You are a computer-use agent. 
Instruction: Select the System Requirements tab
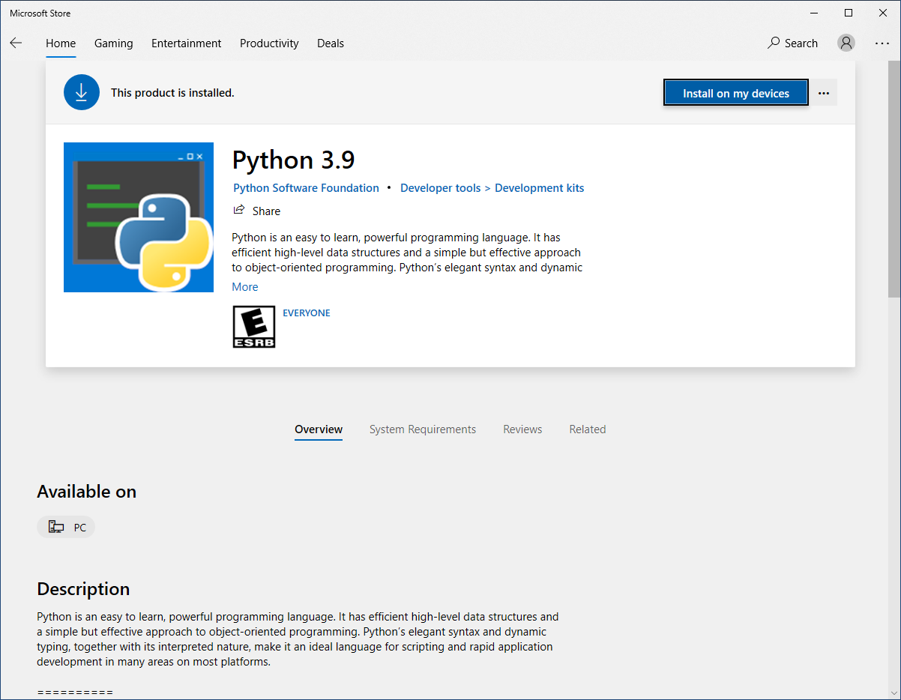[423, 429]
